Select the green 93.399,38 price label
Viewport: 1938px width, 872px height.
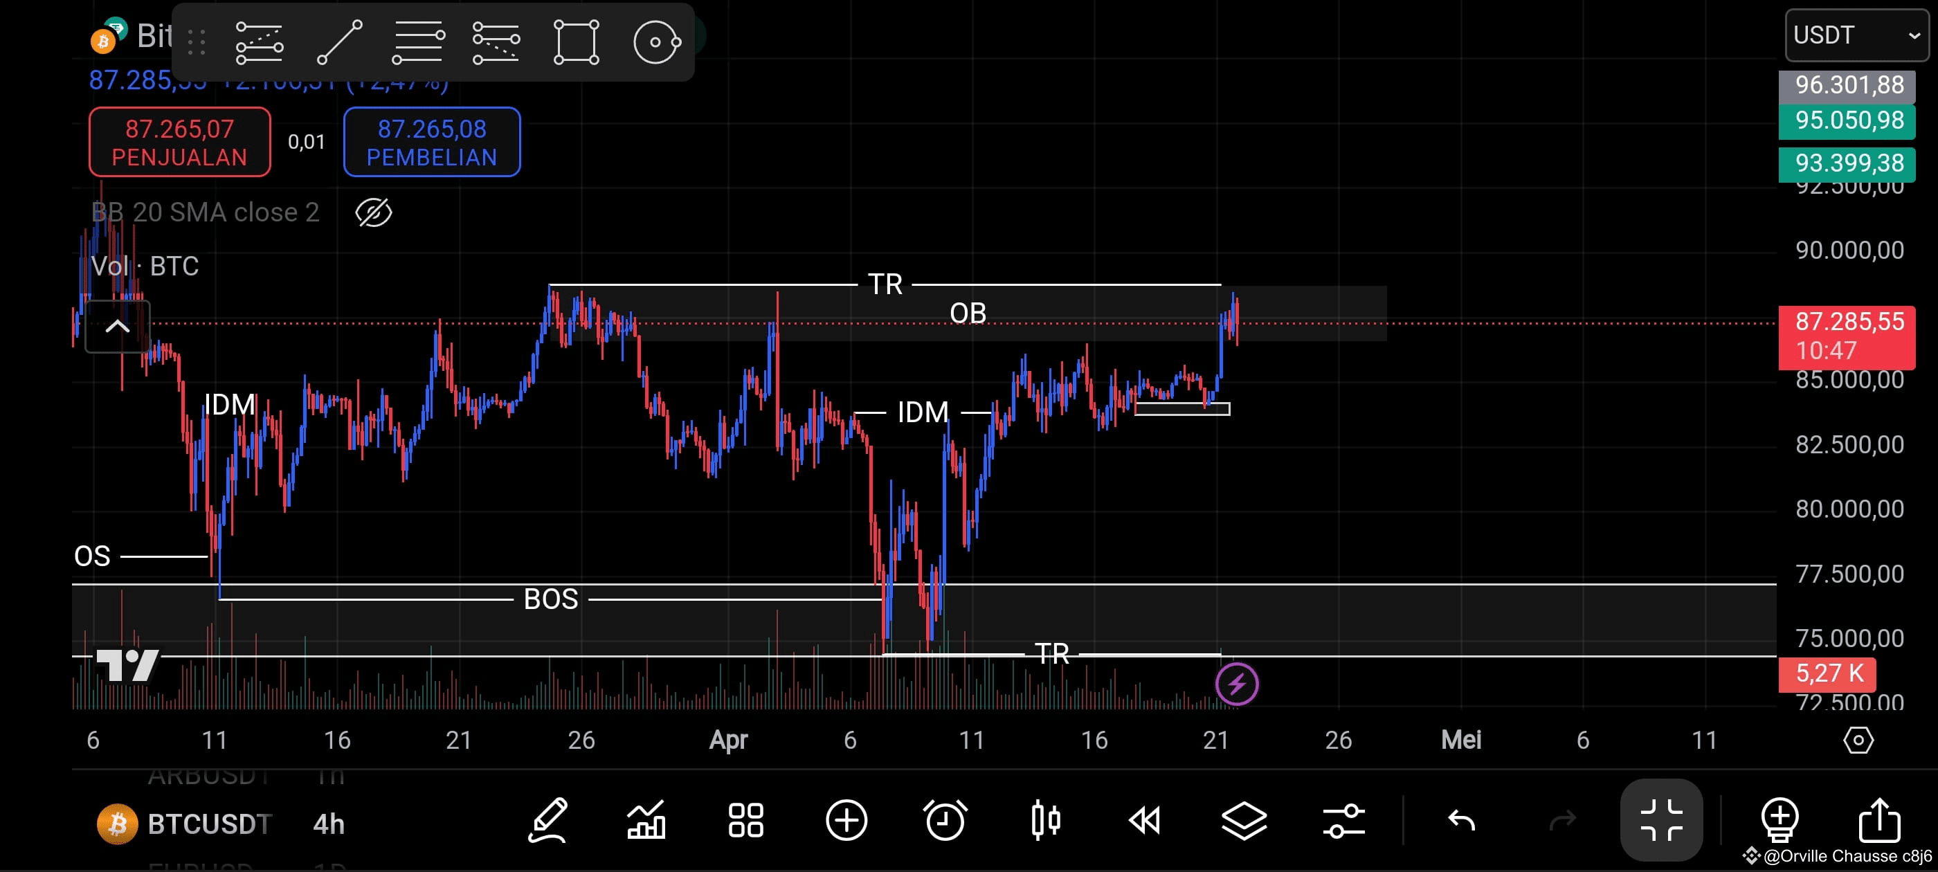tap(1846, 163)
